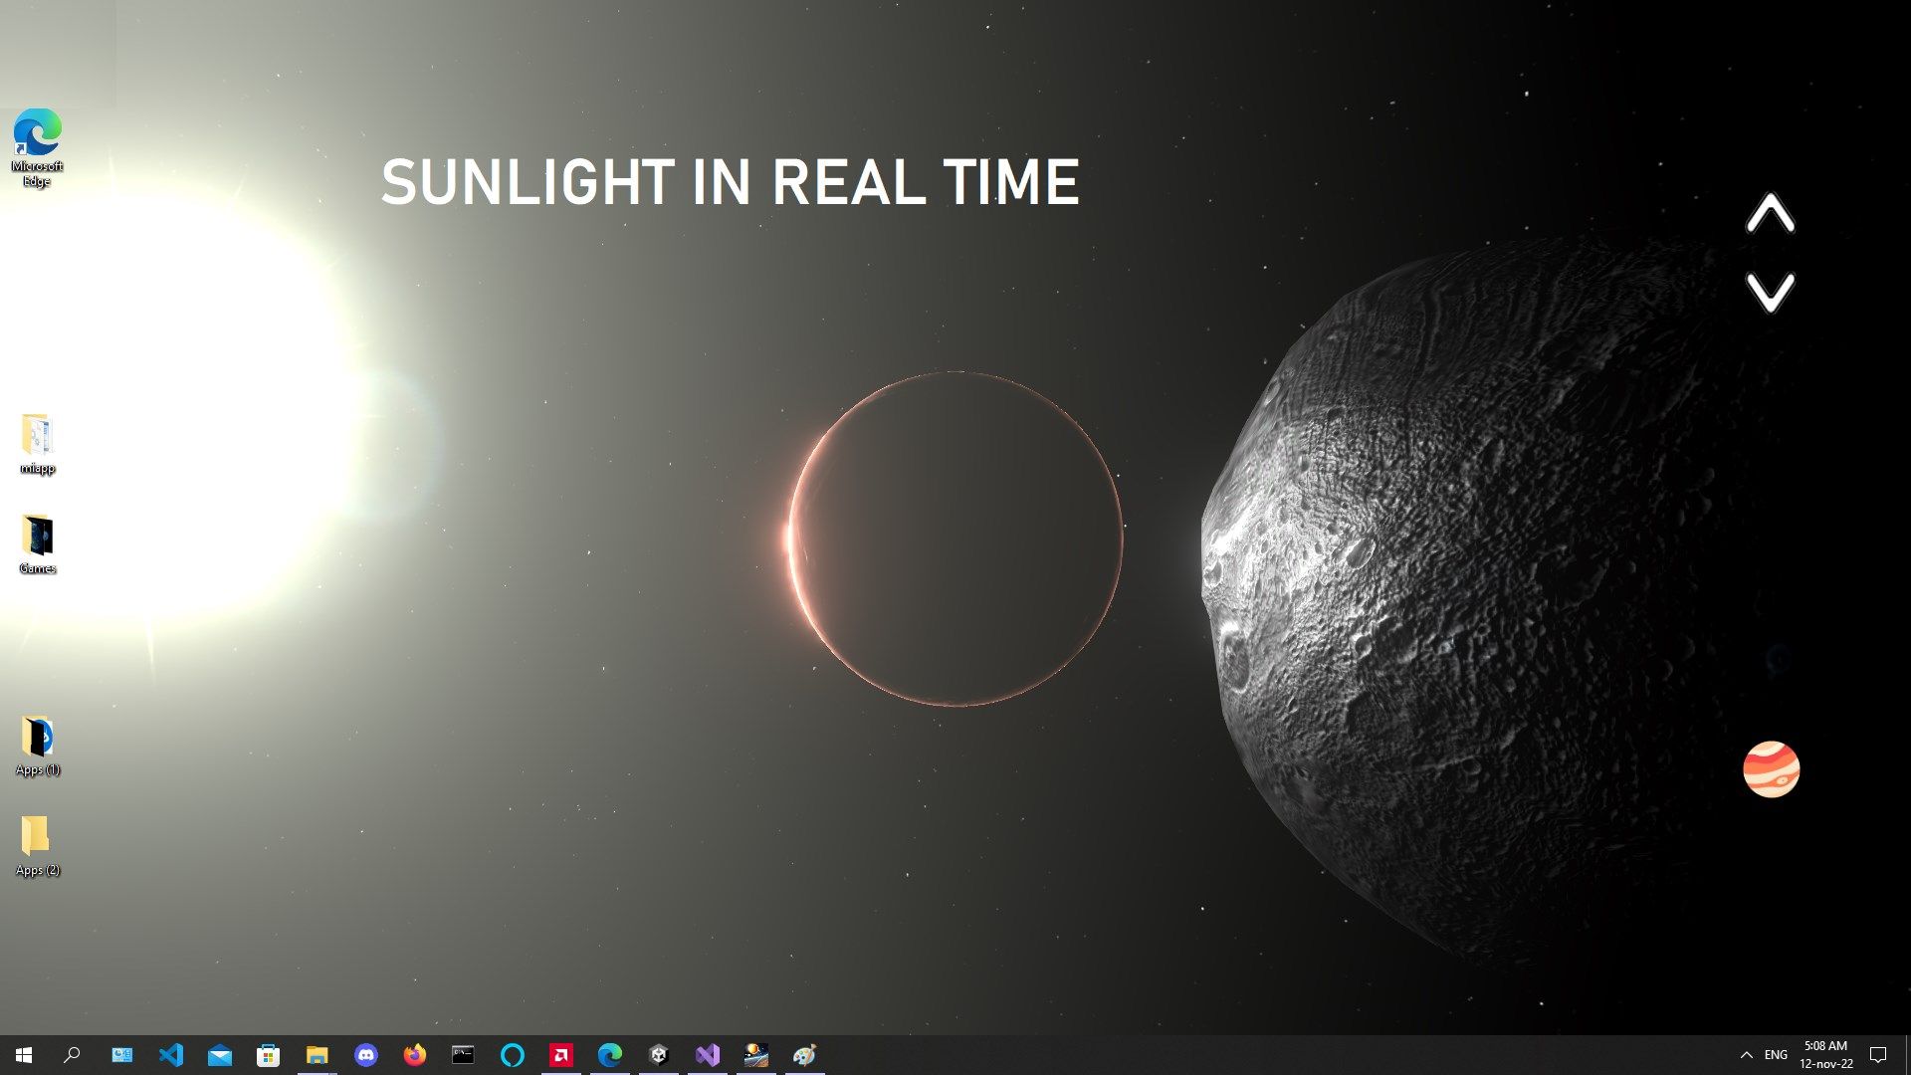Select the Jupiter planet icon
The image size is (1911, 1075).
point(1771,768)
